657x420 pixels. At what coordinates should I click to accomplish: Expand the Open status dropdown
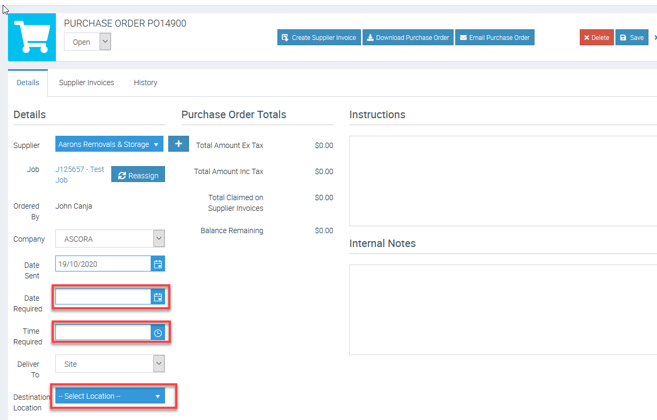105,42
